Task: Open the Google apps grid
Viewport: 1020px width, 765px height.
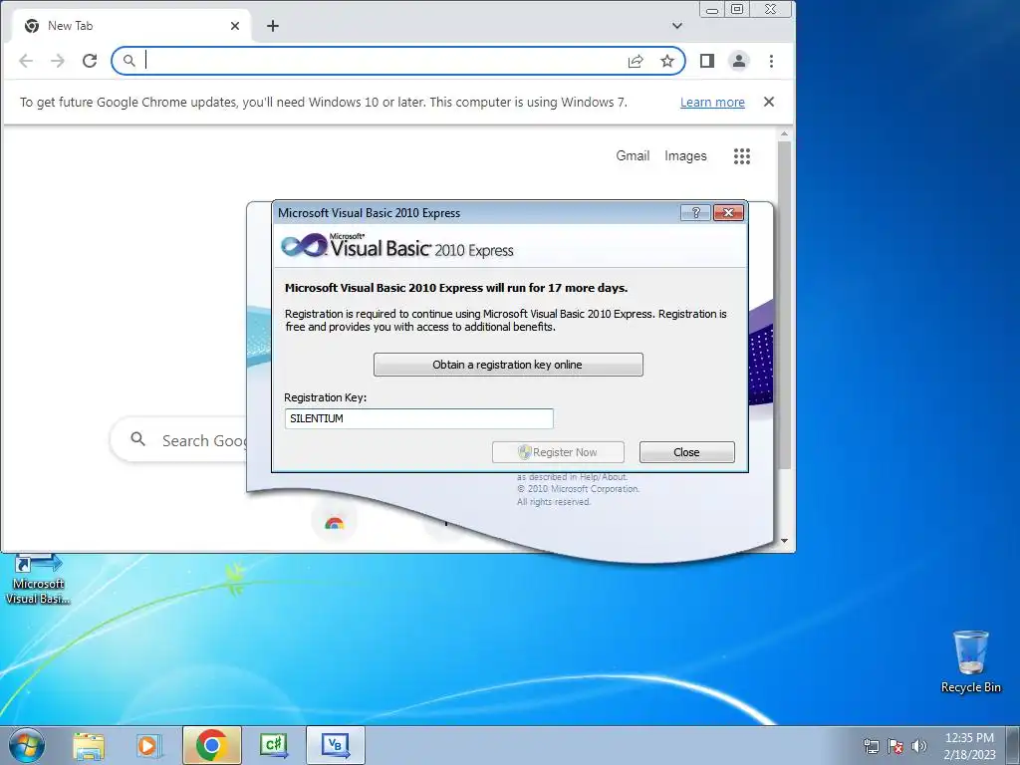Action: [x=742, y=156]
